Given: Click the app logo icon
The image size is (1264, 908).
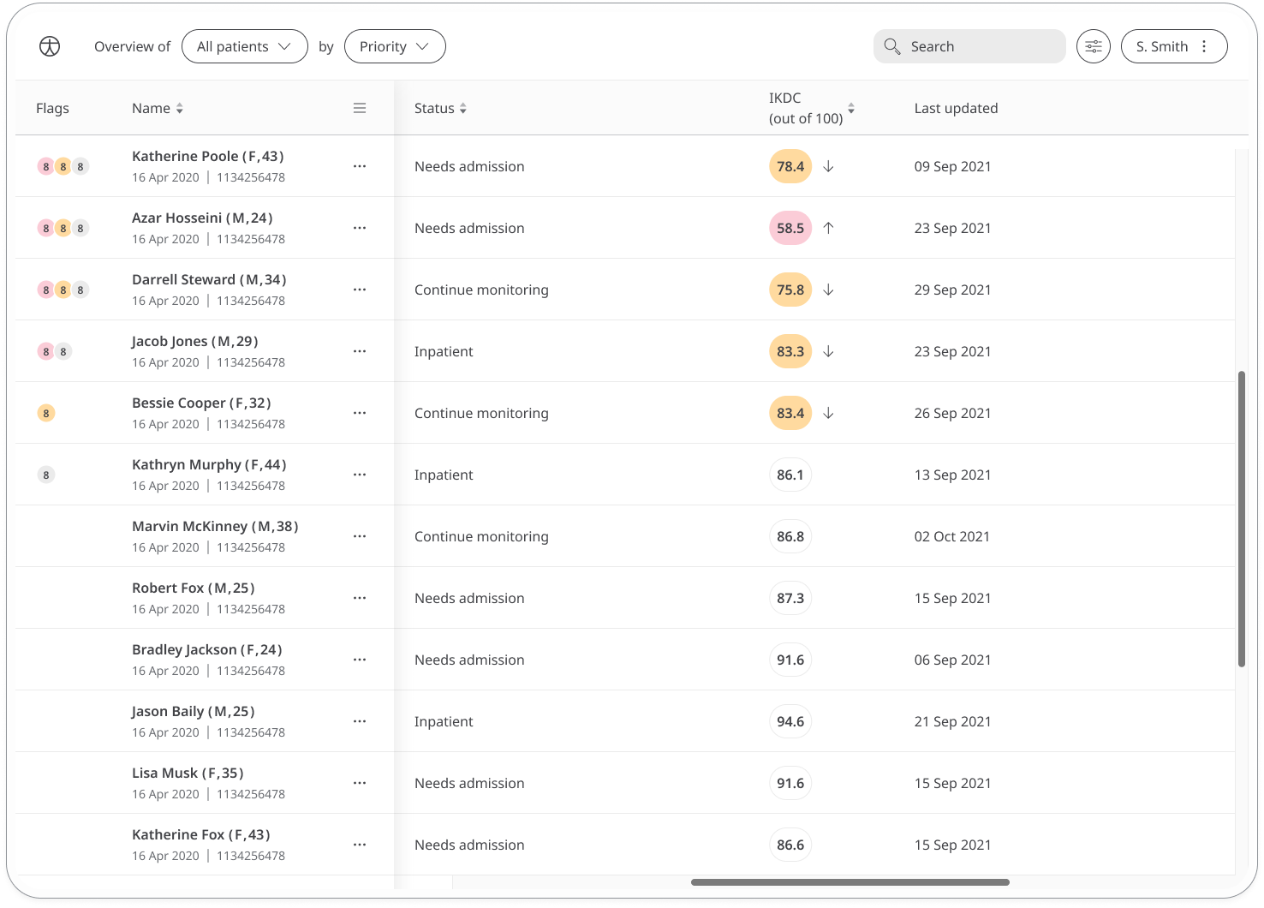Looking at the screenshot, I should tap(50, 46).
